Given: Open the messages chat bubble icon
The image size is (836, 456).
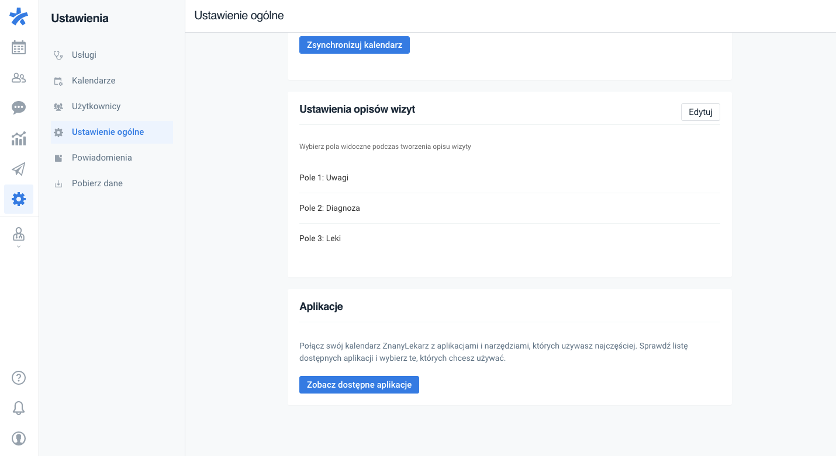Looking at the screenshot, I should point(19,108).
